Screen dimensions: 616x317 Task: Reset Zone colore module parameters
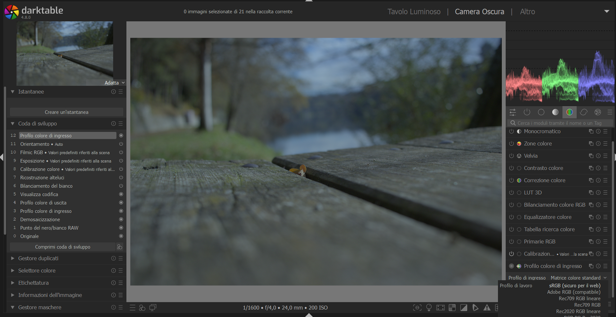598,143
